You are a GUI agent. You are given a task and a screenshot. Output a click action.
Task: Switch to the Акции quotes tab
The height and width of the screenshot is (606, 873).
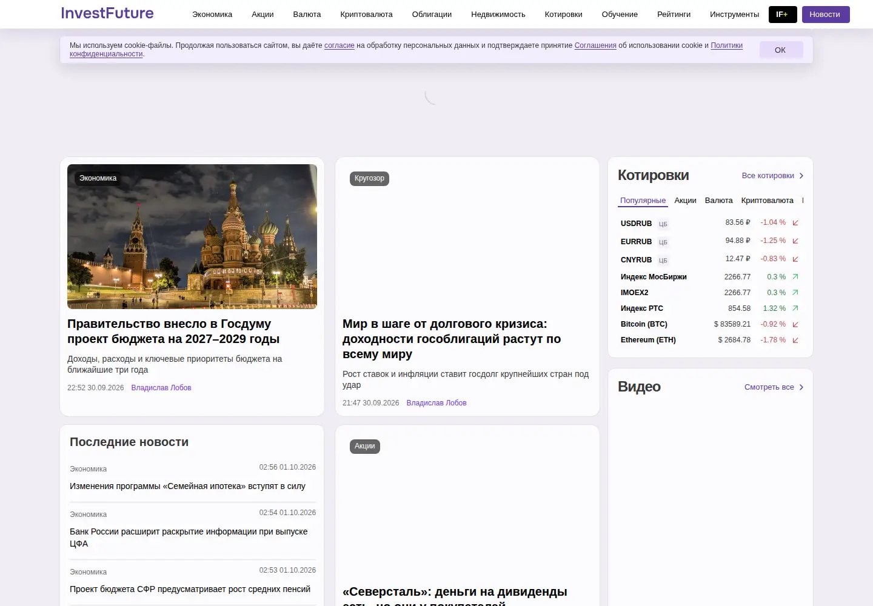(685, 201)
